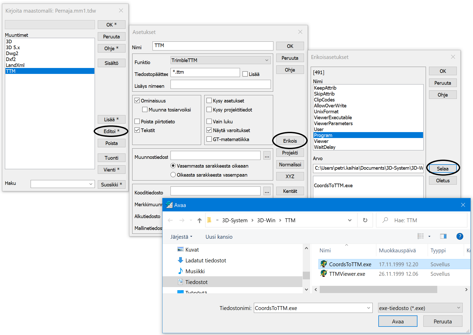Click the Tiedostot folder in navigation pane
Image resolution: width=473 pixels, height=335 pixels.
196,282
